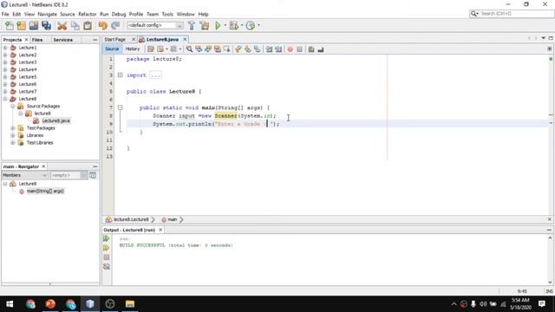Open the Run Project dropdown arrow

[x=225, y=25]
